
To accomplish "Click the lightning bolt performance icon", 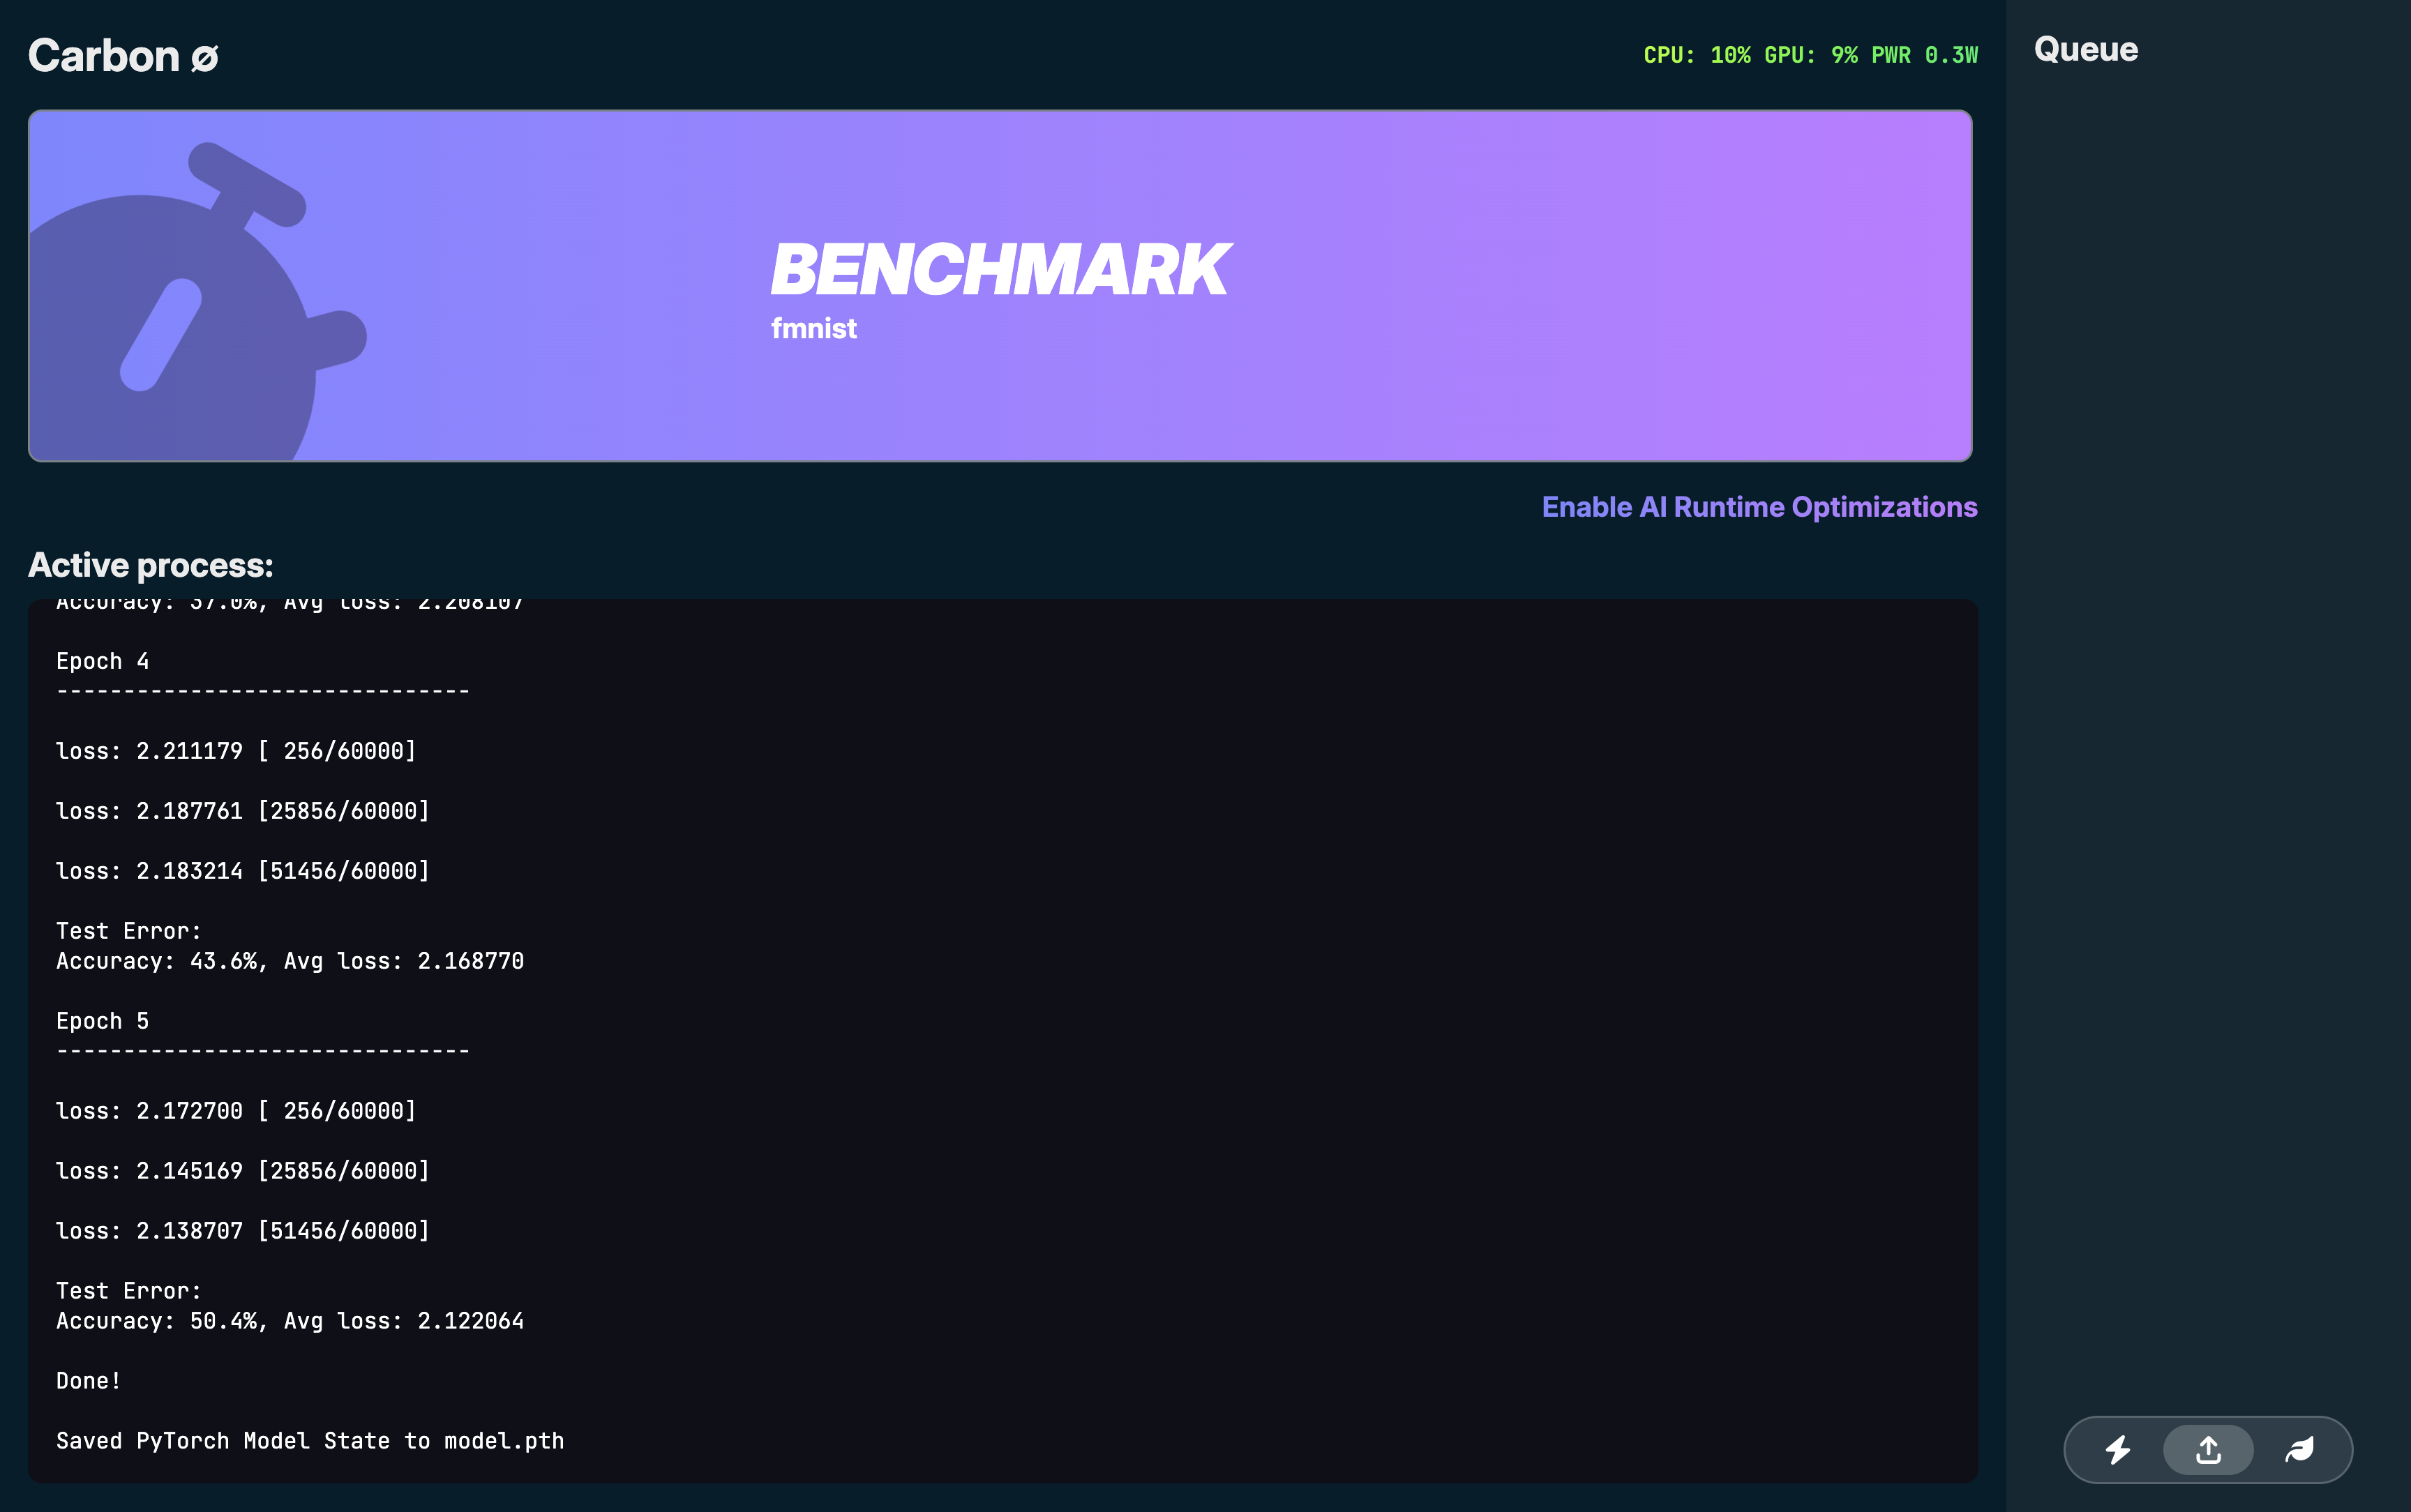I will [2117, 1449].
